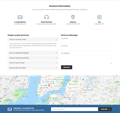Expand 'What do I need to buy products?' question
Screen dimensions: 120x113
(x=33, y=58)
